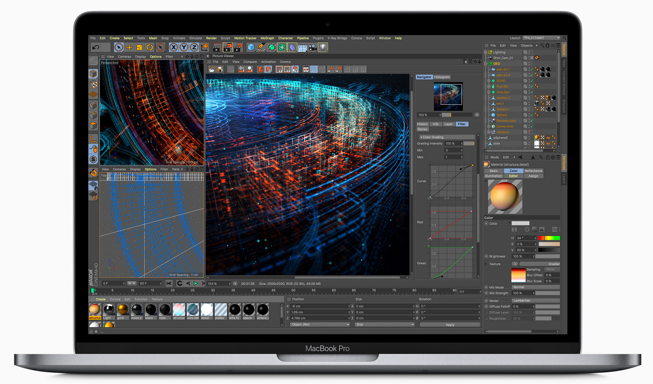Click the Light bulb object icon

coord(323,47)
